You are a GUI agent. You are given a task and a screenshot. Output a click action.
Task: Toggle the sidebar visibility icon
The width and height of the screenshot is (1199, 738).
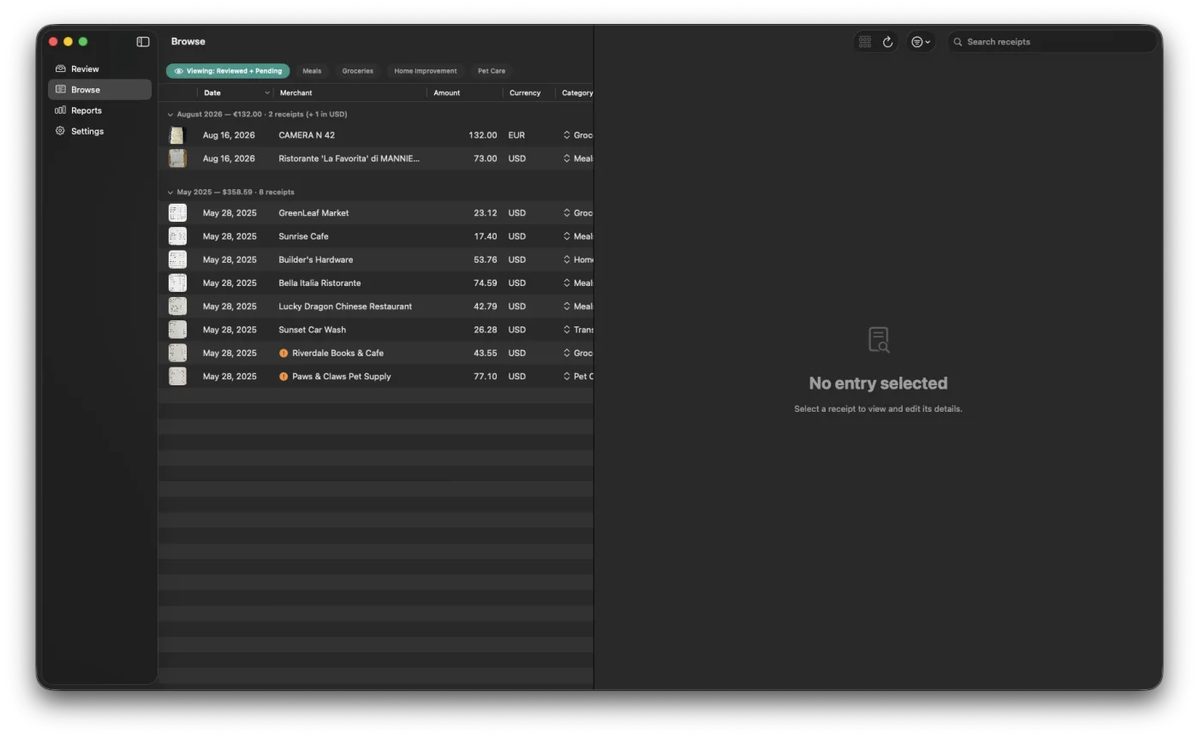coord(143,42)
